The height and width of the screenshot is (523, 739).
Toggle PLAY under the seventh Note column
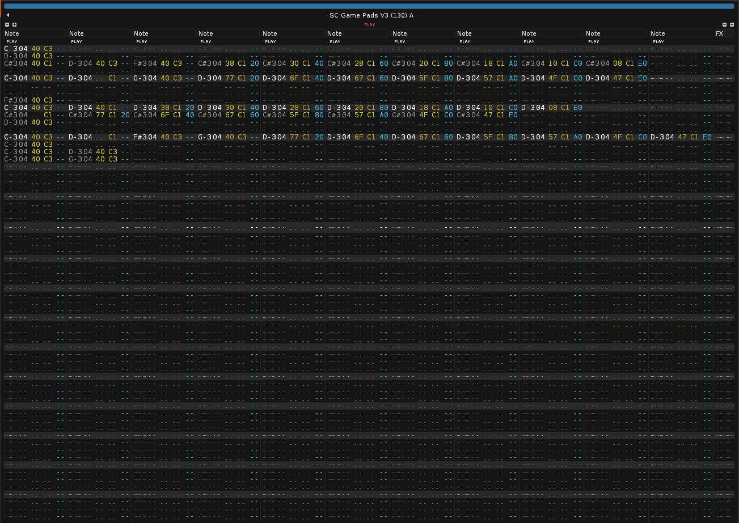(x=400, y=41)
